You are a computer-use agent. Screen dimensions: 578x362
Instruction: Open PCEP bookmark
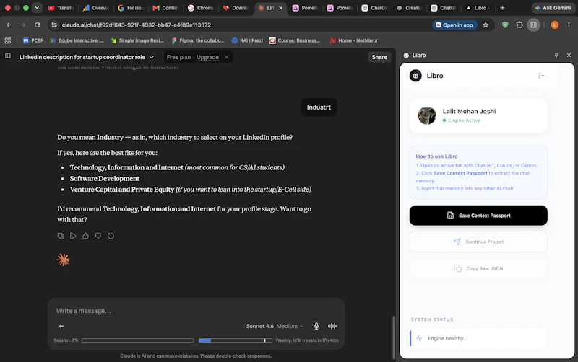[33, 40]
